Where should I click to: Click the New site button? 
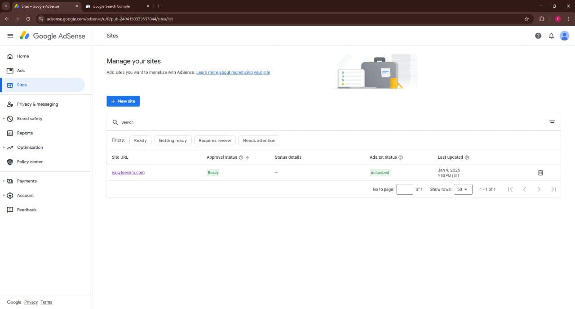click(x=123, y=101)
